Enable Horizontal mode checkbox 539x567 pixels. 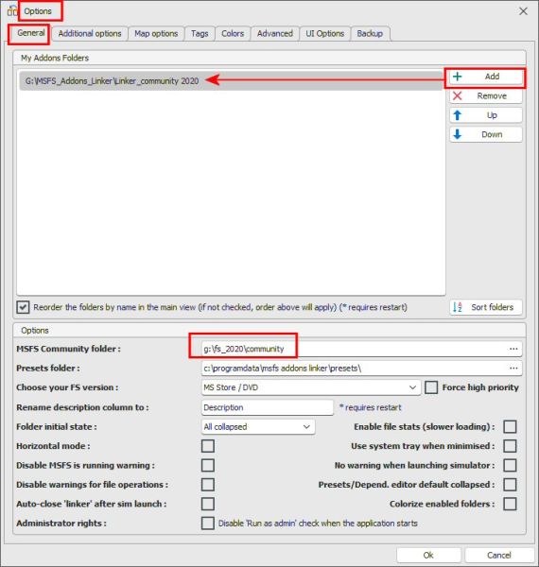[208, 446]
